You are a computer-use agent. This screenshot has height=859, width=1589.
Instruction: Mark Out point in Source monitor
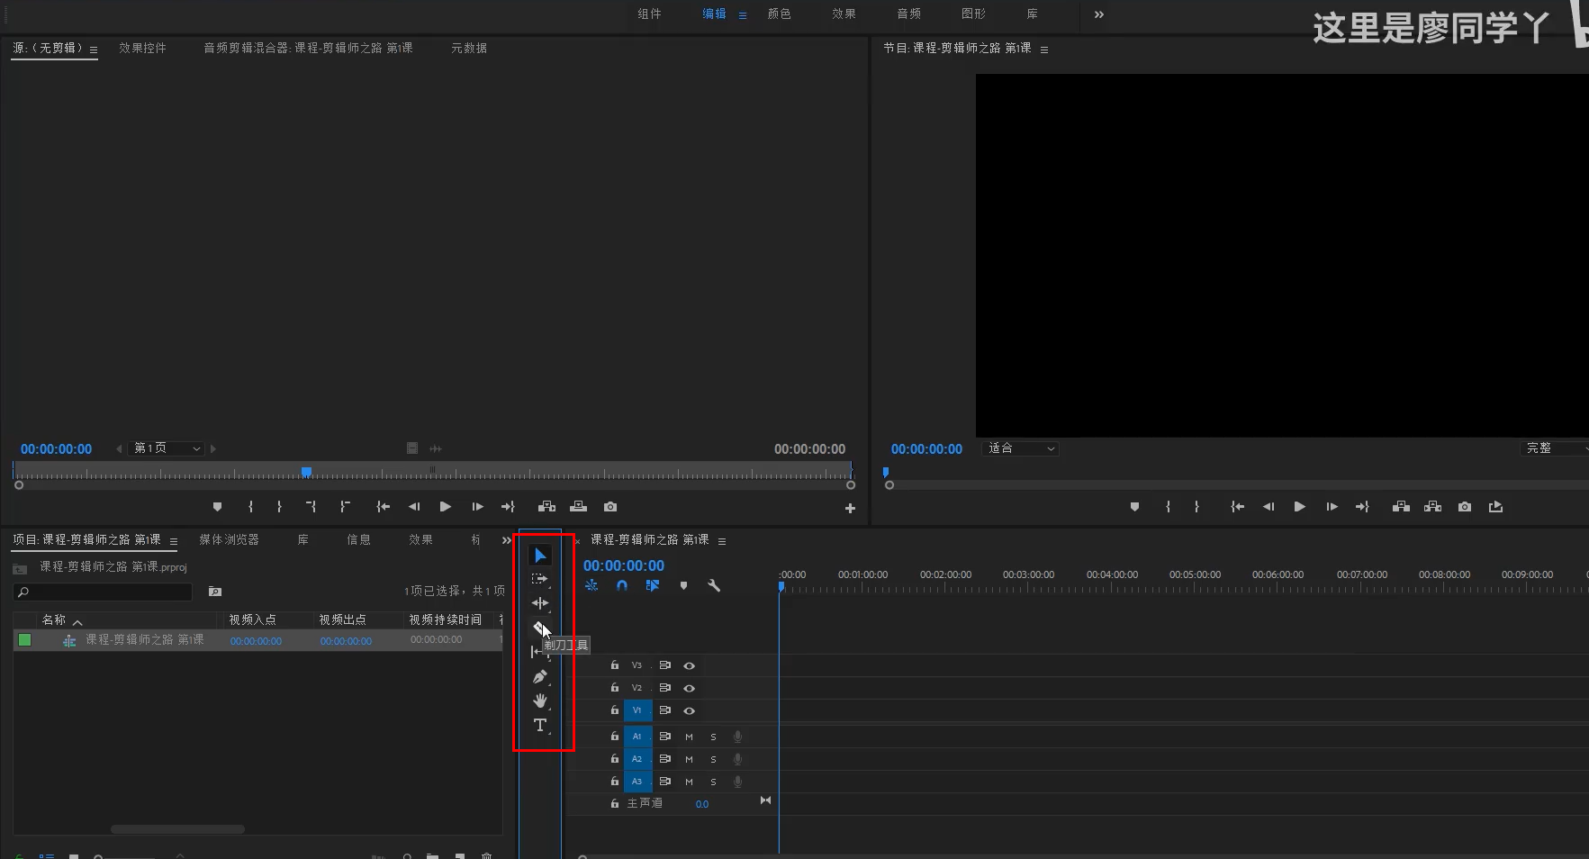coord(279,507)
